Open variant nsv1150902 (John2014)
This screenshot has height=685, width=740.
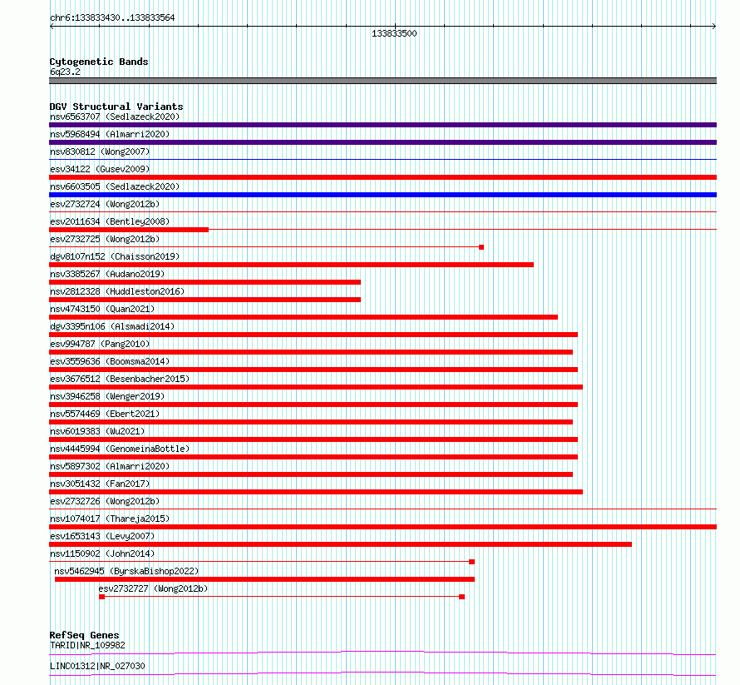[102, 553]
